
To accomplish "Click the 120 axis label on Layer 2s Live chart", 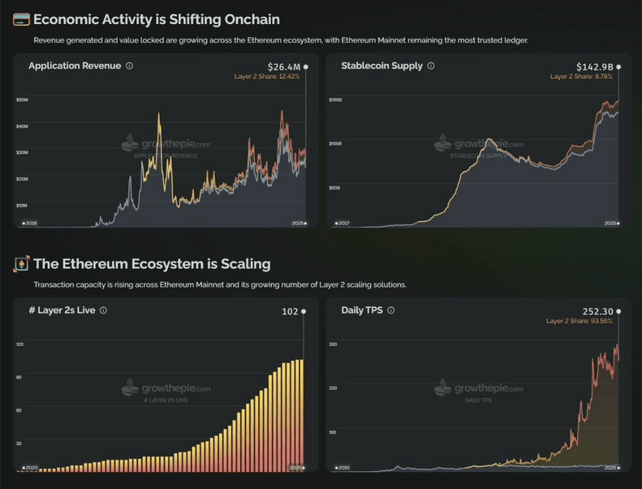I will pos(19,344).
